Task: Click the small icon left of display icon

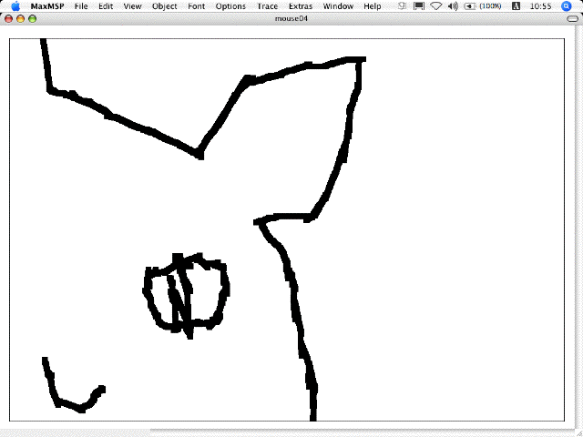Action: 402,6
